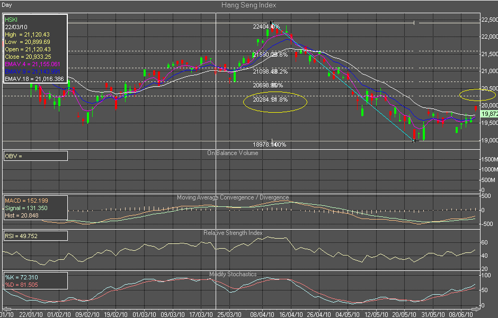
Task: Click the -500 label on the MACD axis
Action: coord(487,224)
